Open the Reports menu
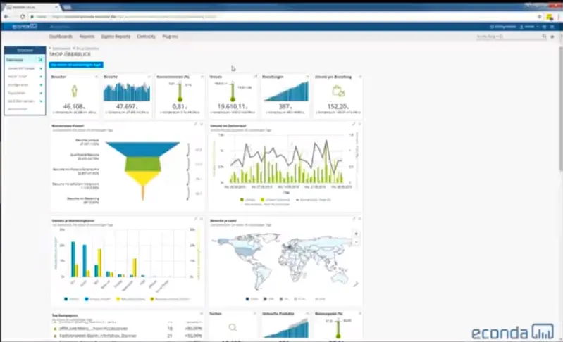This screenshot has width=563, height=342. (87, 37)
